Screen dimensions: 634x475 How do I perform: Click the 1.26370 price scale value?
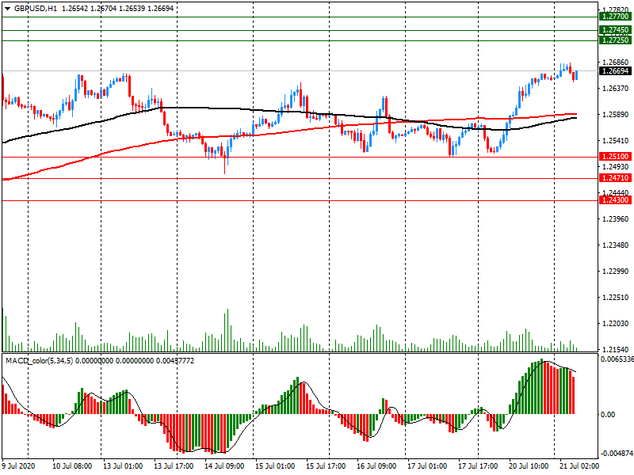(x=615, y=89)
